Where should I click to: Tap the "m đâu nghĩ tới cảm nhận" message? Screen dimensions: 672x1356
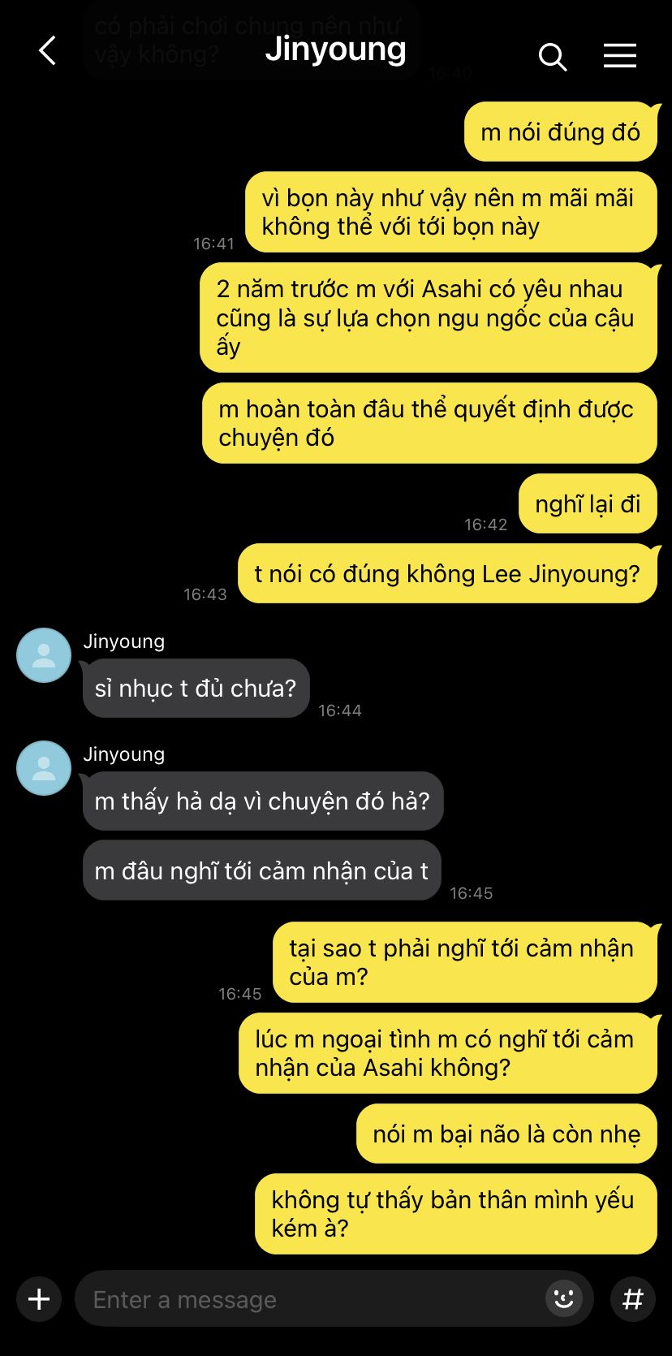click(x=261, y=870)
